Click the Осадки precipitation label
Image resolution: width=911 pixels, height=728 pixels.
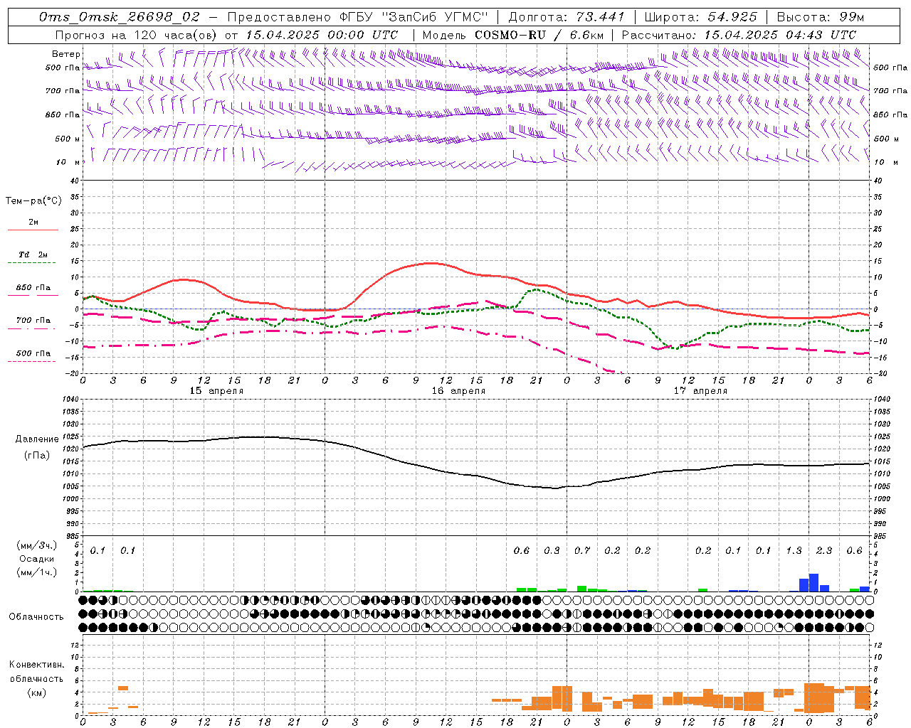click(x=37, y=559)
